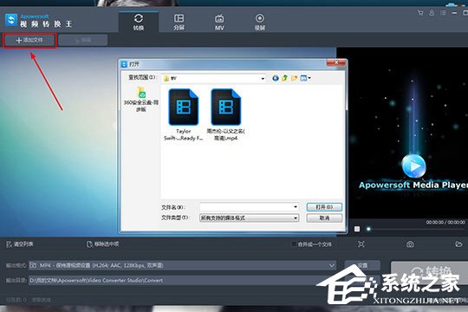Image resolution: width=468 pixels, height=312 pixels.
Task: Open output folder icon below the player
Action: tap(458, 244)
